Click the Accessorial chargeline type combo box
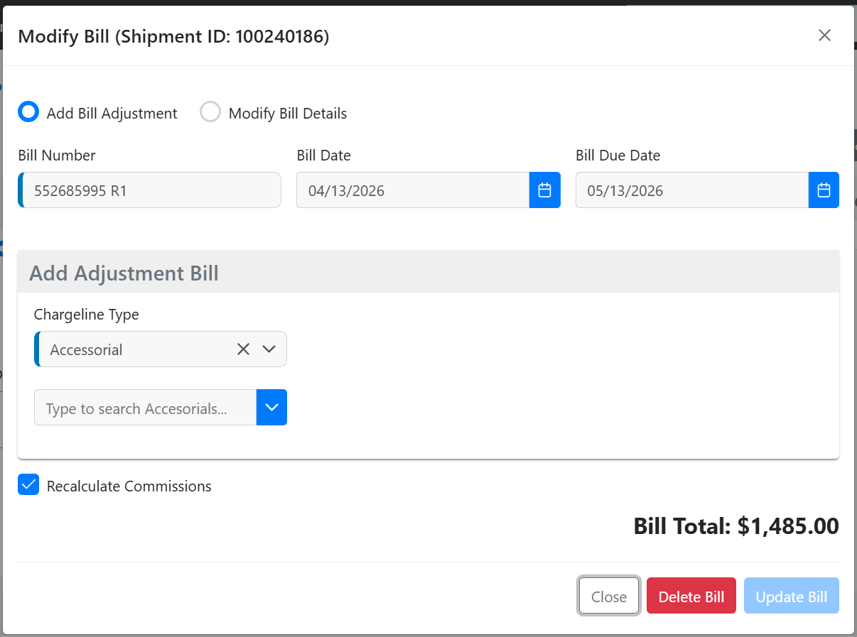857x637 pixels. [x=135, y=349]
